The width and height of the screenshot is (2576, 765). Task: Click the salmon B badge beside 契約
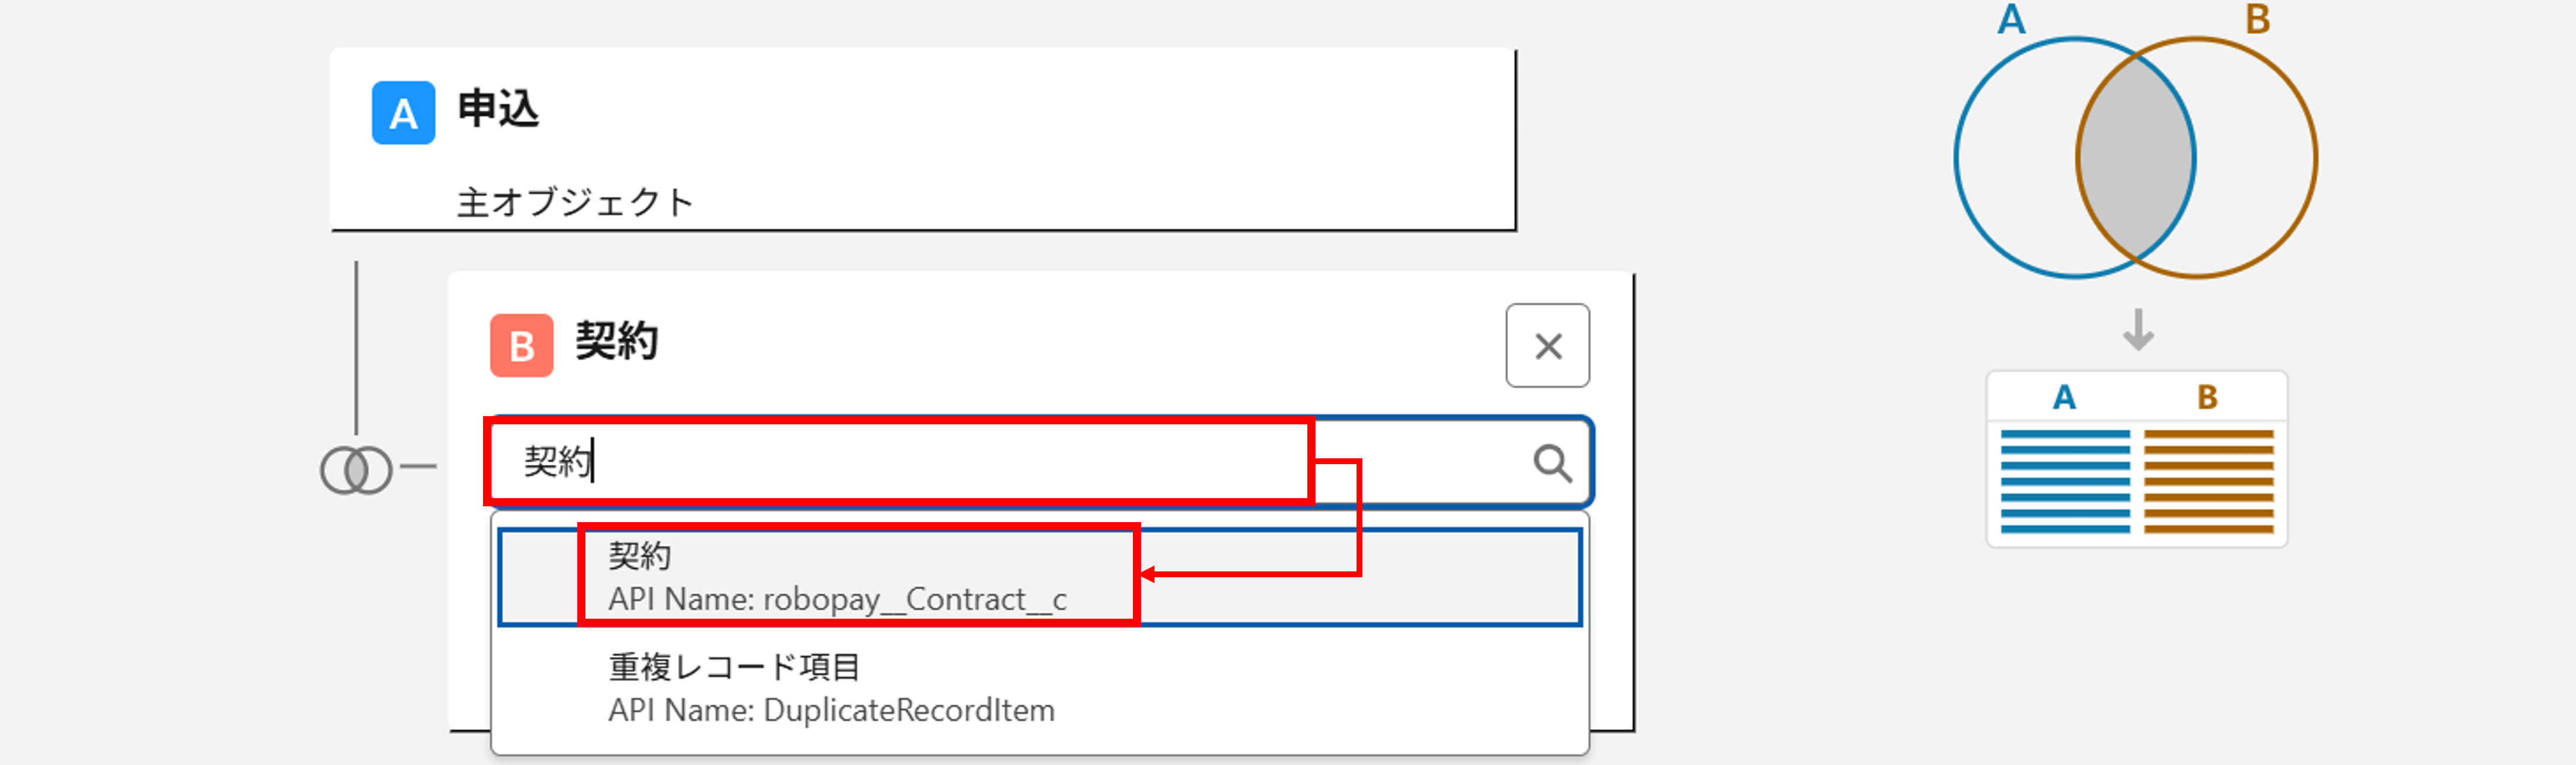(521, 346)
